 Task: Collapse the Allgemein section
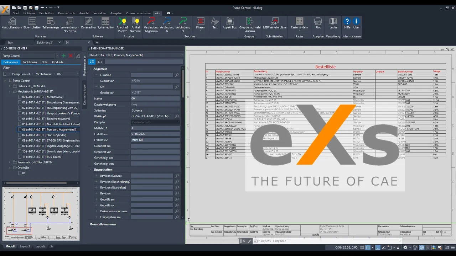(90, 69)
